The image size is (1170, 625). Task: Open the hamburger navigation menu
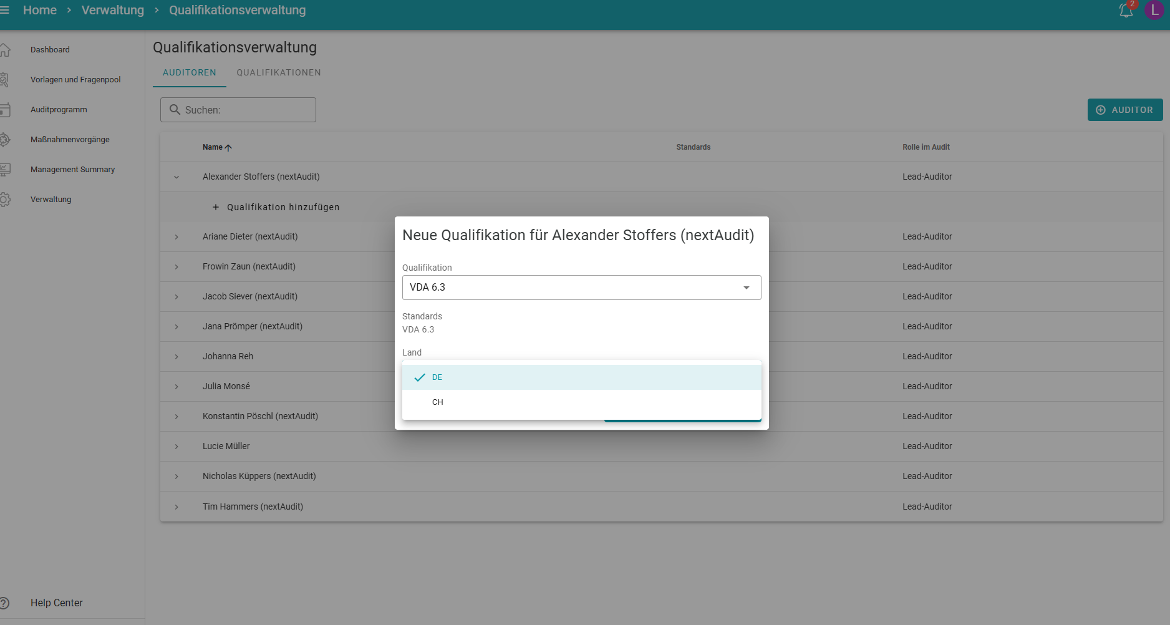pyautogui.click(x=5, y=10)
